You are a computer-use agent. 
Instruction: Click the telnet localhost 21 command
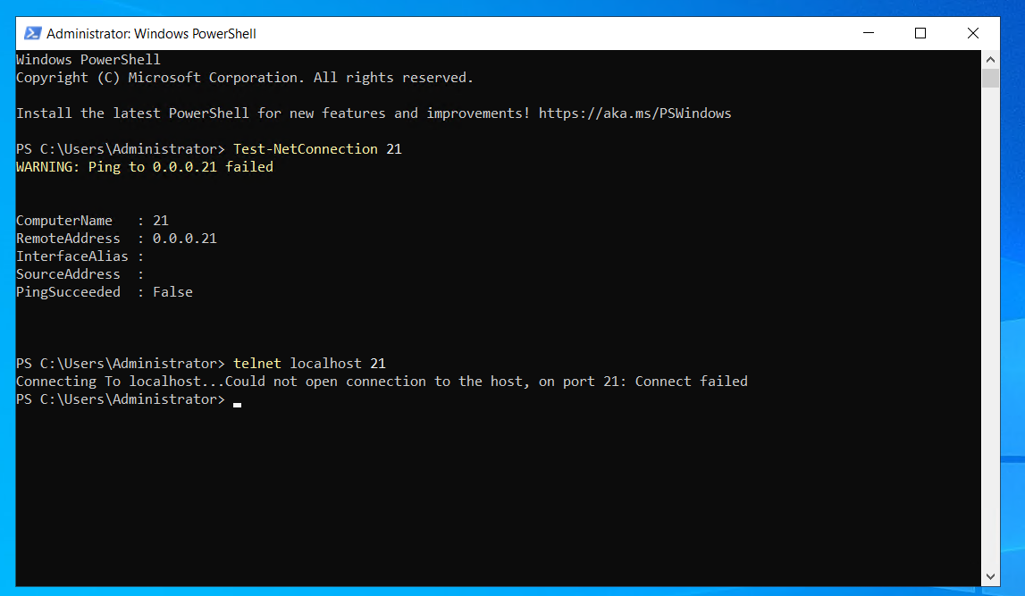coord(308,363)
